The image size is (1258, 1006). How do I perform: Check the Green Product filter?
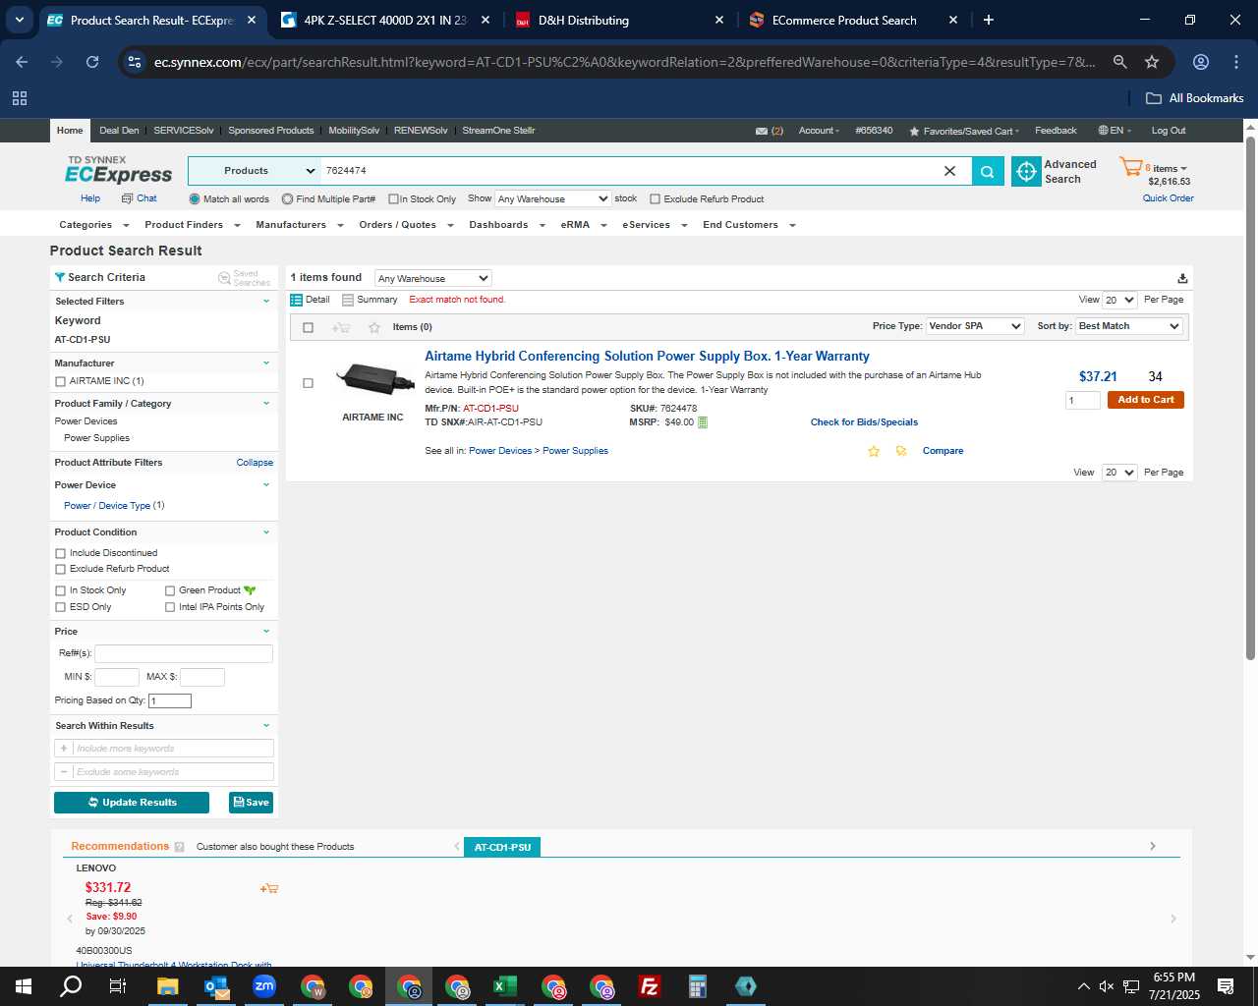click(170, 590)
